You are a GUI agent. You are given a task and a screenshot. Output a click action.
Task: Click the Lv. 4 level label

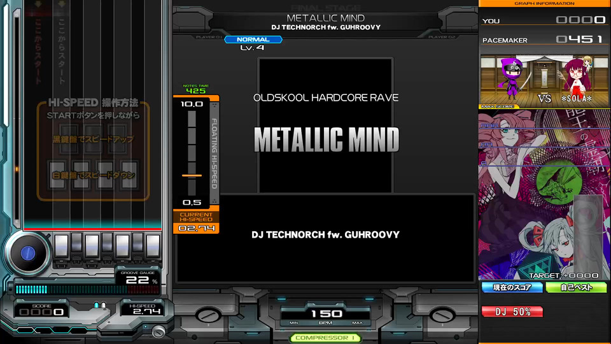click(252, 48)
